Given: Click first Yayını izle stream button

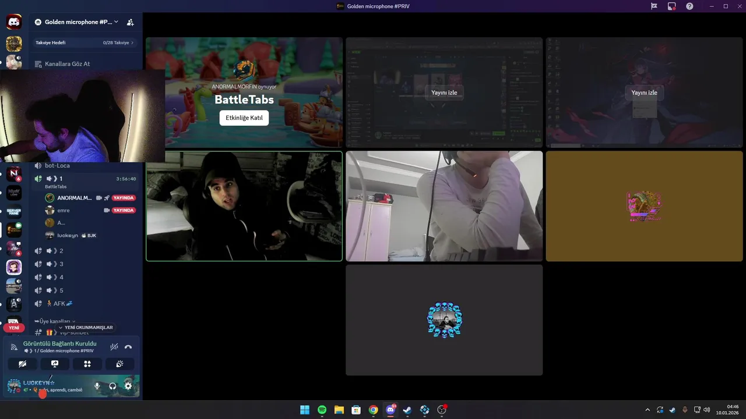Looking at the screenshot, I should (x=444, y=93).
